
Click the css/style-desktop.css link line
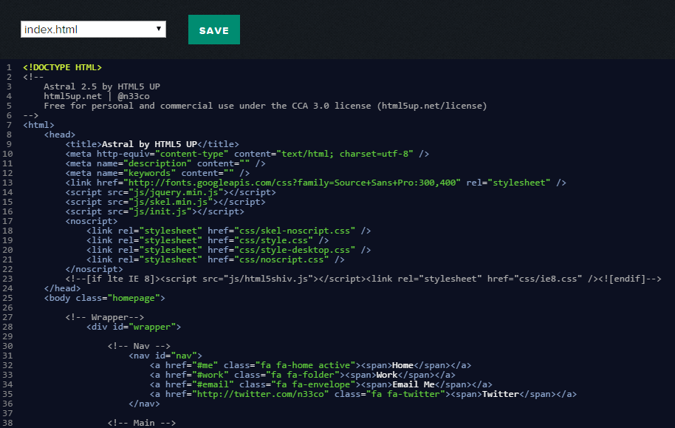click(229, 250)
